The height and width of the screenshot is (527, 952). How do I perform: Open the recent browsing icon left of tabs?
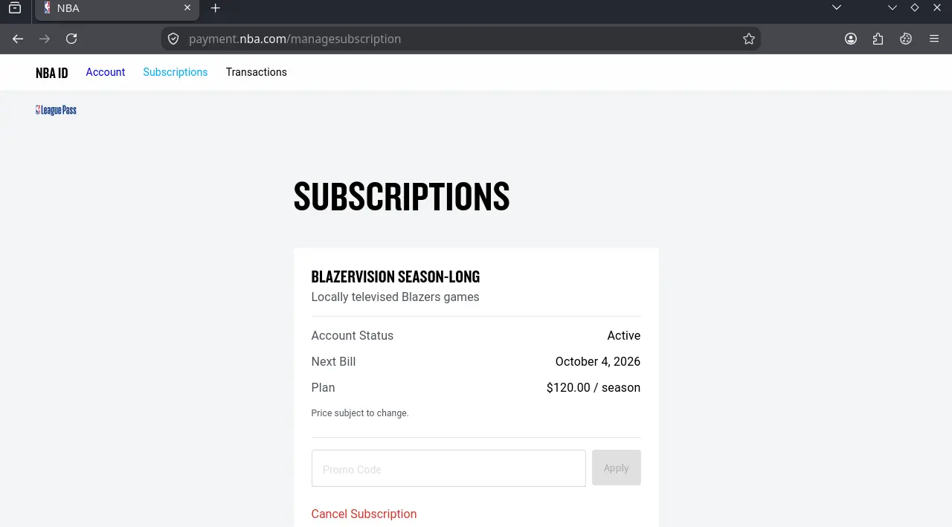point(15,8)
